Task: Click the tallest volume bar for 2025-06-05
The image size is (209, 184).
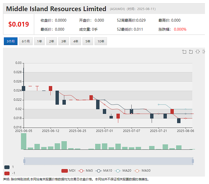Action: pyautogui.click(x=24, y=141)
